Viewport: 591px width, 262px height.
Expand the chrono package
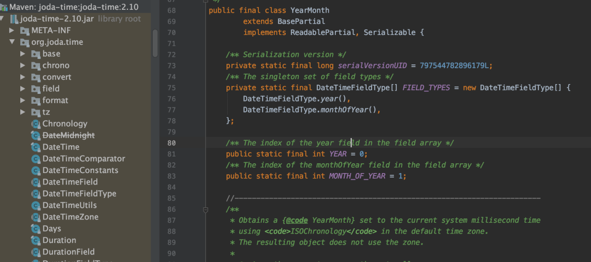point(23,65)
